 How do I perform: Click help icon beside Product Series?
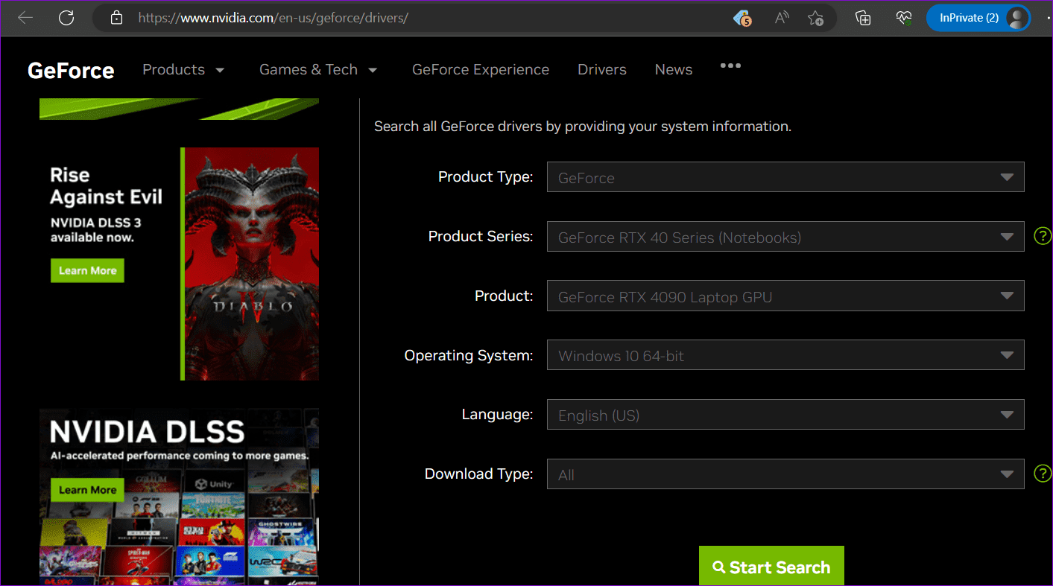point(1043,237)
